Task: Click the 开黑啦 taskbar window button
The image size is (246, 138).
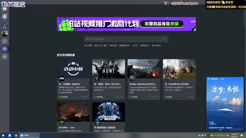Action: [x=29, y=136]
